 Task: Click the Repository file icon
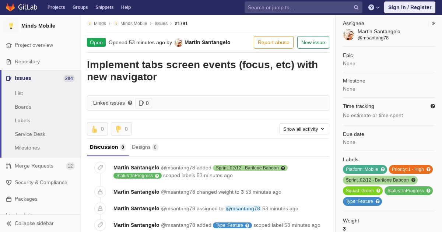click(x=9, y=62)
